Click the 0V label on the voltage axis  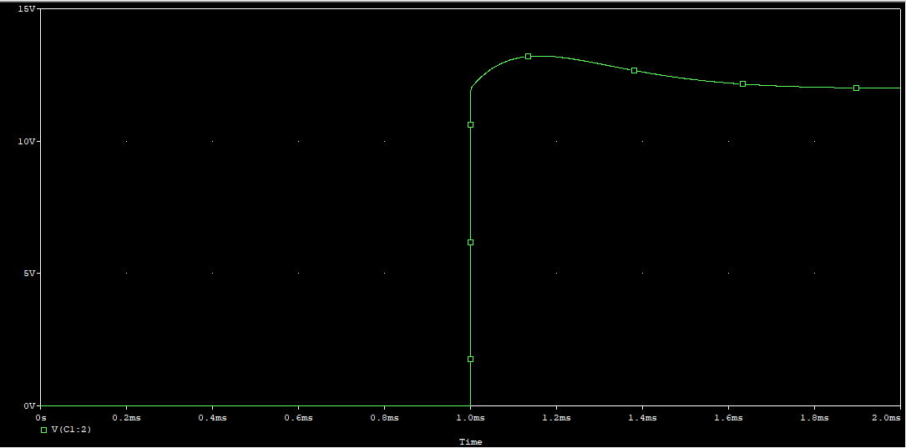pyautogui.click(x=28, y=405)
